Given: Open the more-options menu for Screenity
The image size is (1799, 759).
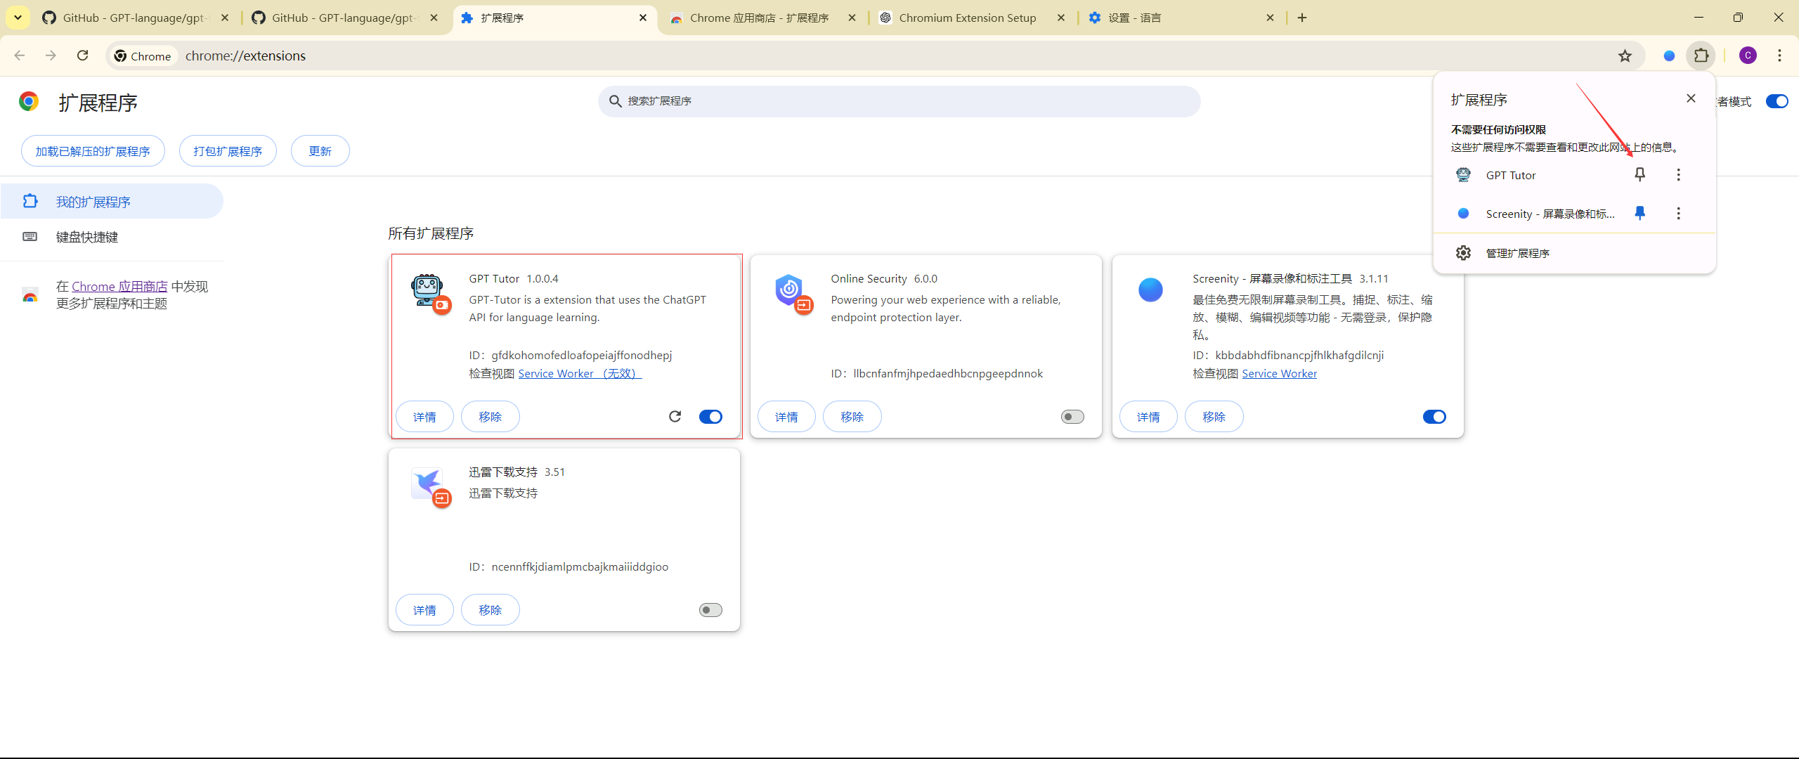Looking at the screenshot, I should point(1678,213).
